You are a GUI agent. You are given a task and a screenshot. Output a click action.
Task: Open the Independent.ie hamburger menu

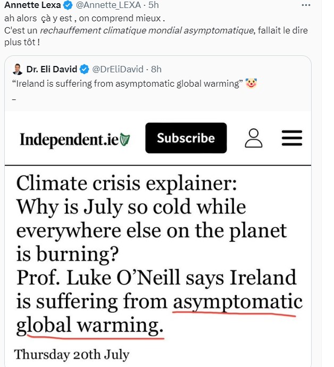pyautogui.click(x=291, y=138)
